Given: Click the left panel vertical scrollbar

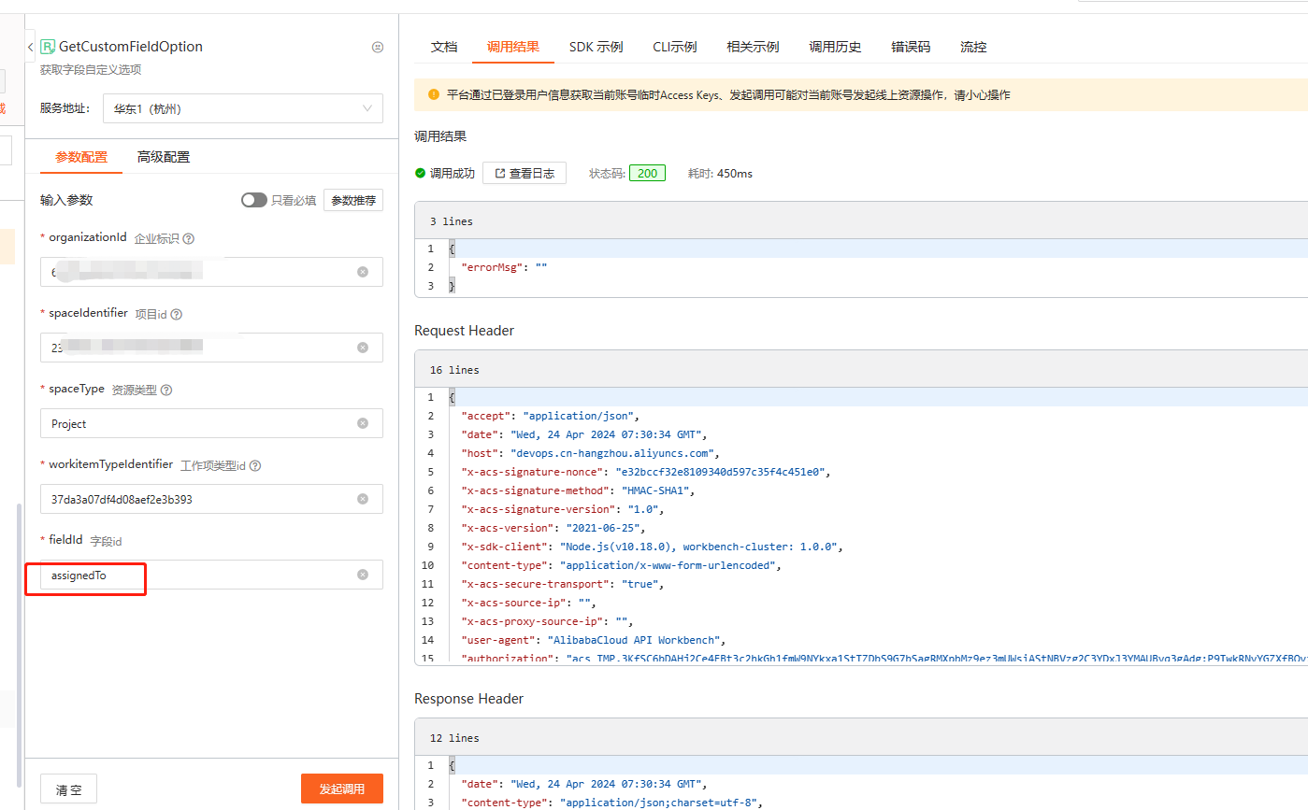Looking at the screenshot, I should 18,645.
